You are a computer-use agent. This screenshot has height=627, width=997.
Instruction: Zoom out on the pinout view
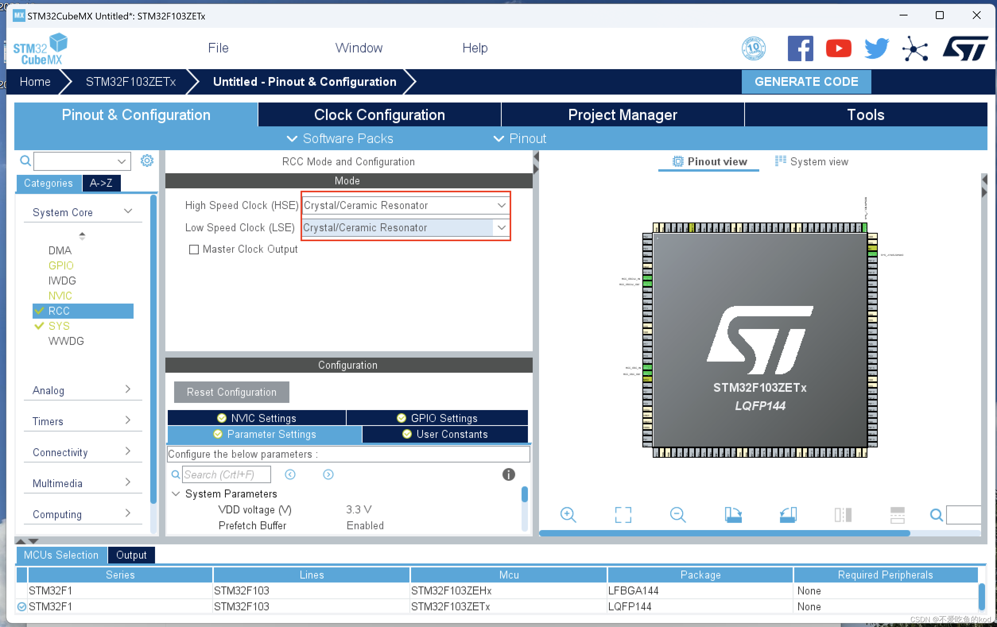tap(678, 515)
